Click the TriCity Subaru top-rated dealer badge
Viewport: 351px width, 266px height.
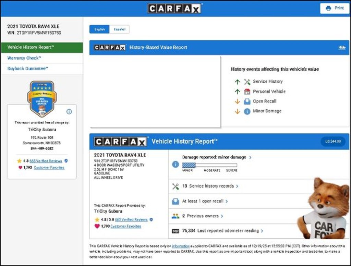[x=42, y=98]
